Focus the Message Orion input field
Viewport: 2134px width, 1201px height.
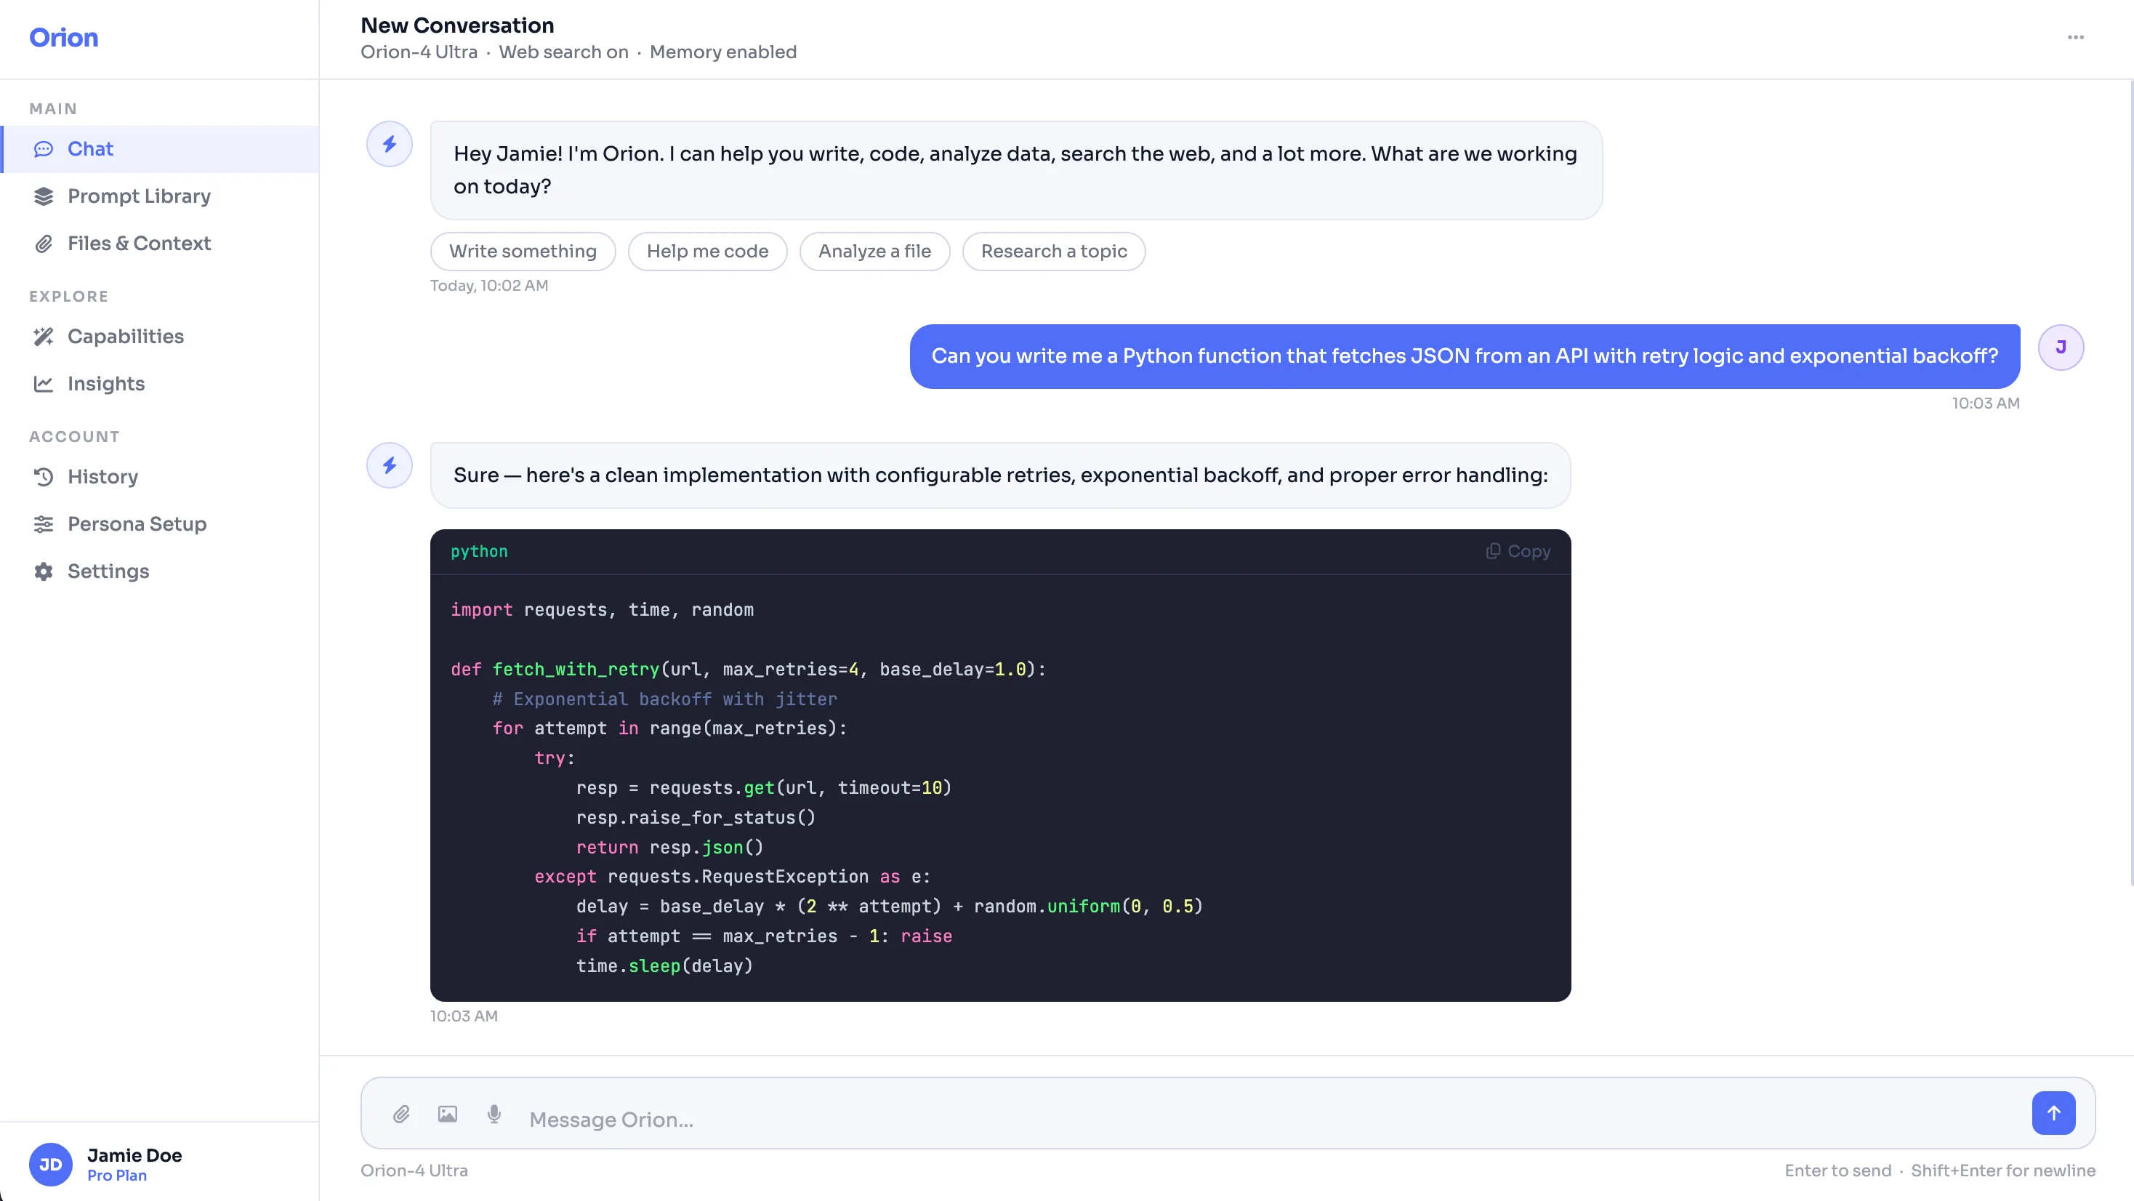tap(1272, 1120)
